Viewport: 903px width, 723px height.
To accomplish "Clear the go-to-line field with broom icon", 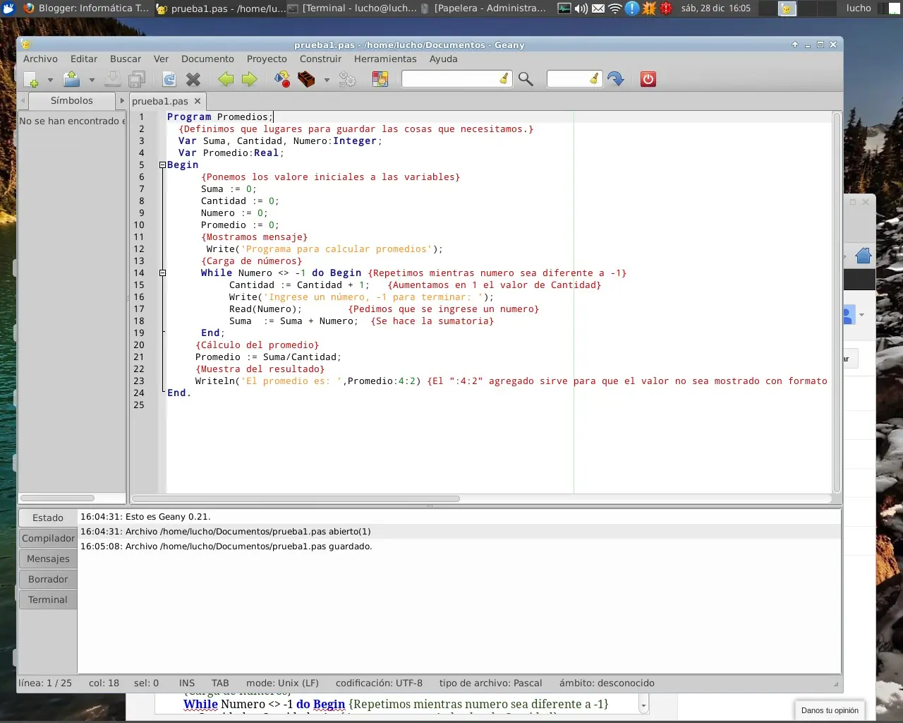I will (x=595, y=79).
